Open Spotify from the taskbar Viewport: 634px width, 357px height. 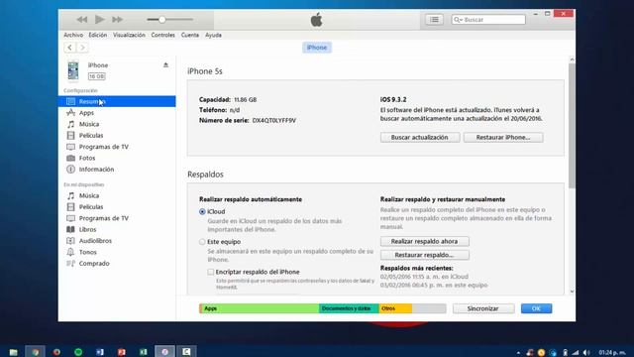pos(78,352)
